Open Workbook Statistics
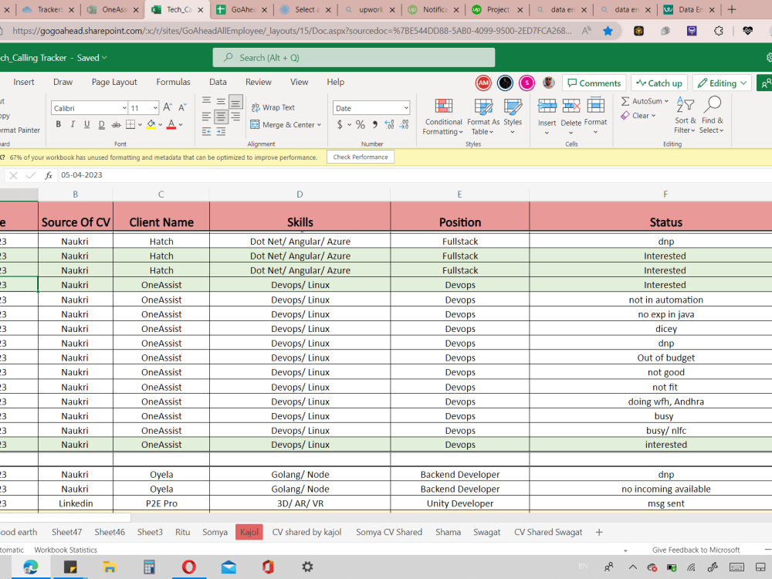772x579 pixels. [x=66, y=550]
